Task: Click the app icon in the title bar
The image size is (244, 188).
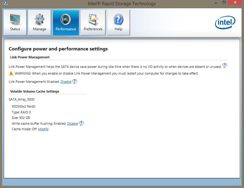Action: tap(5, 3)
